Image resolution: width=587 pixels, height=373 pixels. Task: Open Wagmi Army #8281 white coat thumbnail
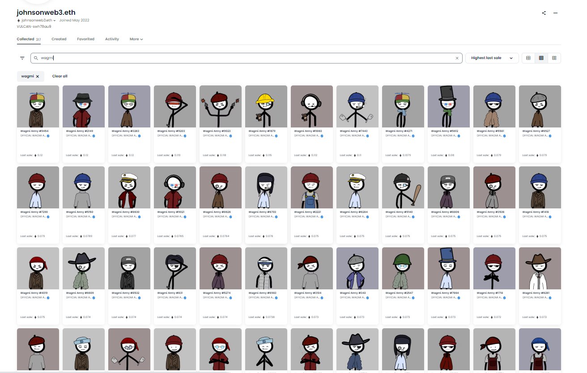540,268
